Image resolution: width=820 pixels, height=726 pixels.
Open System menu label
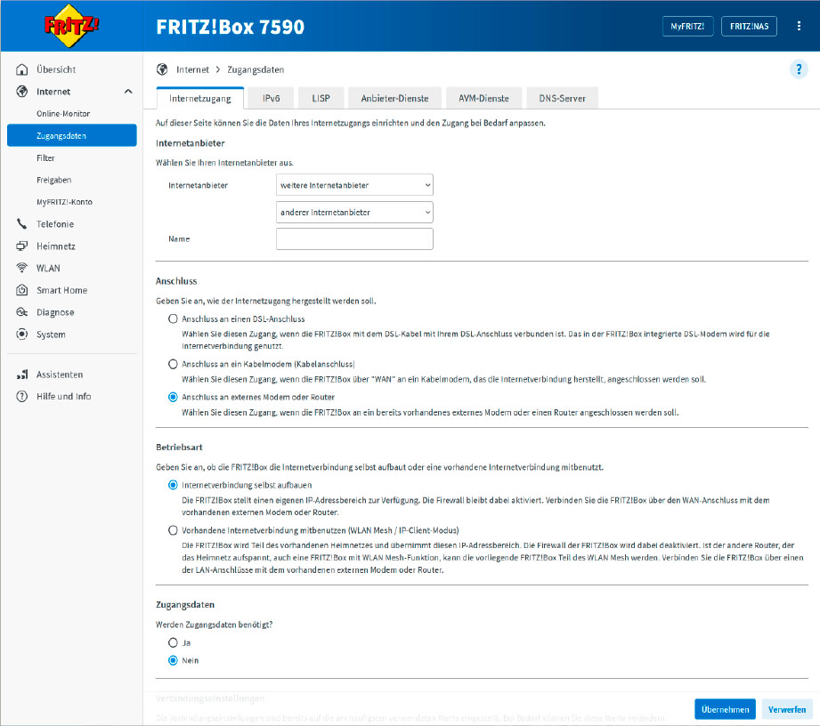pos(51,334)
